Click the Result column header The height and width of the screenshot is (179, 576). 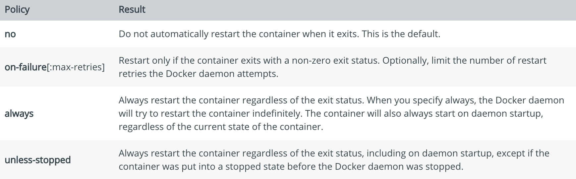(132, 10)
